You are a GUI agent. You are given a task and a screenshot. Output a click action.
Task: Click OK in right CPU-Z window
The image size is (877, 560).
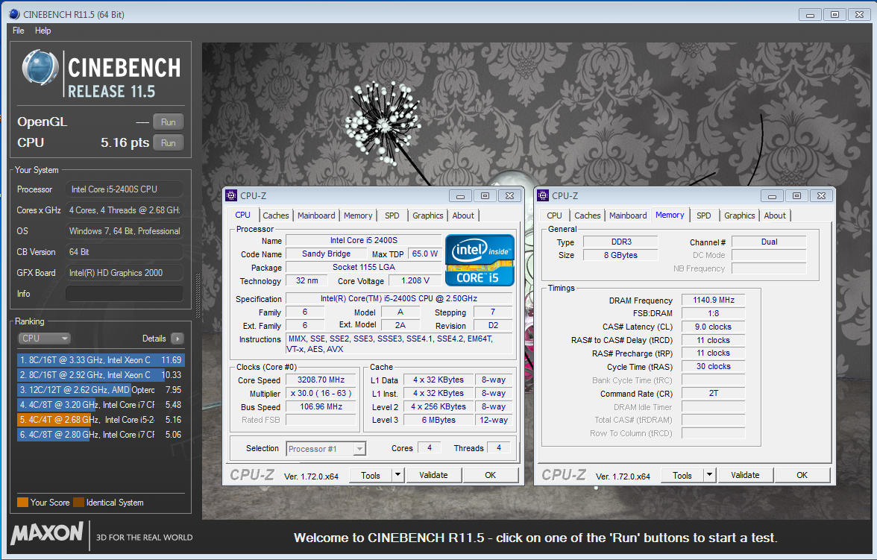point(802,475)
